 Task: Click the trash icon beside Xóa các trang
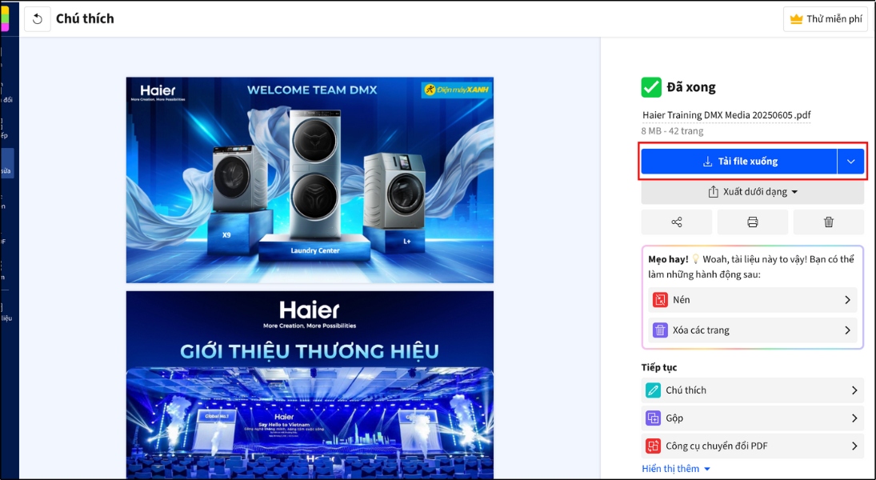click(x=658, y=330)
